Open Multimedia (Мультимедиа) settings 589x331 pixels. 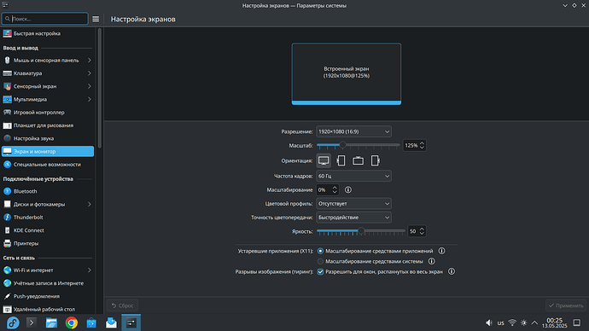pos(48,100)
